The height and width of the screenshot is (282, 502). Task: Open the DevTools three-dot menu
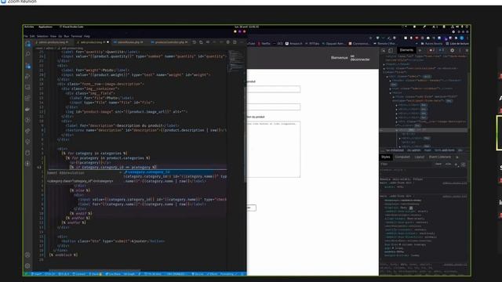(460, 50)
